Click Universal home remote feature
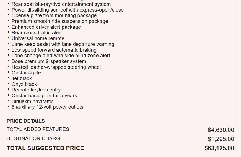This screenshot has height=157, width=241. (38, 38)
